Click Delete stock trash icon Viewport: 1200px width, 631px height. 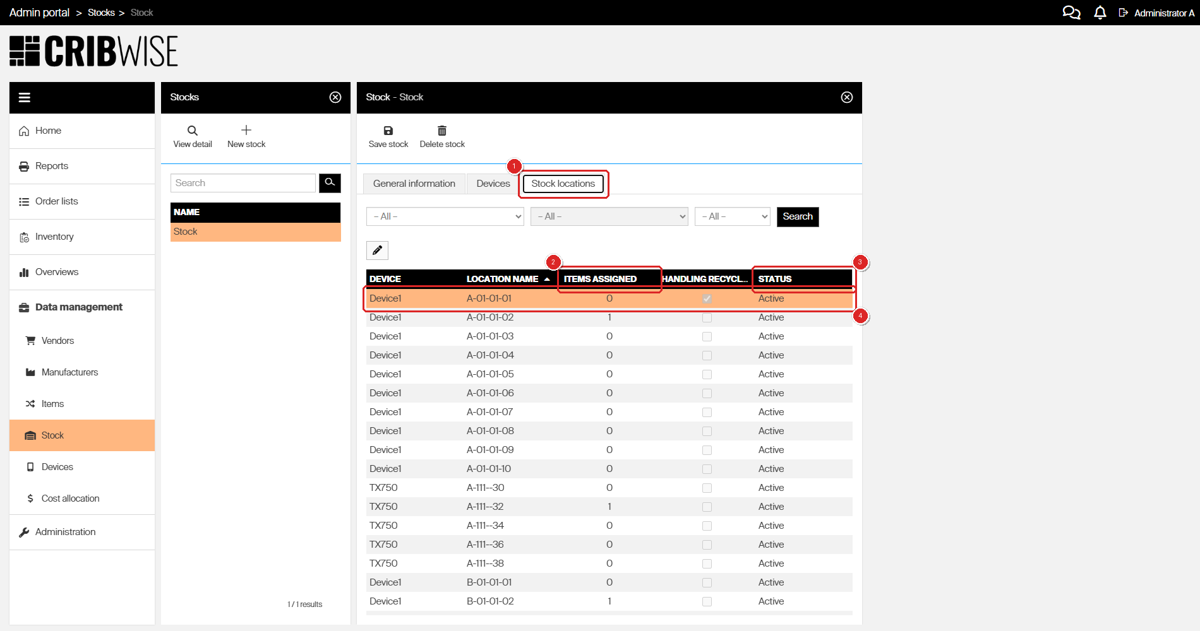tap(442, 131)
